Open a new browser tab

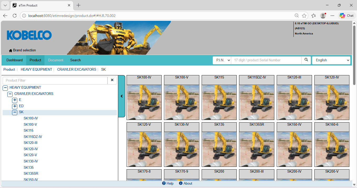(78, 5)
